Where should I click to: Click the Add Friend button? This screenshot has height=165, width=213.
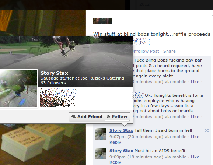[87, 117]
